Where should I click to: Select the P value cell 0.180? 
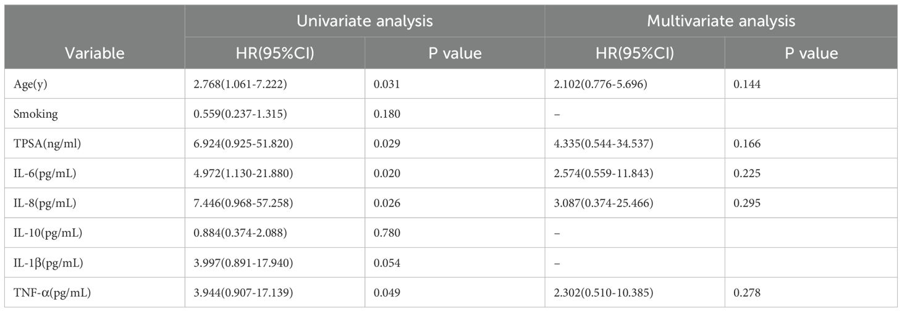pyautogui.click(x=387, y=114)
